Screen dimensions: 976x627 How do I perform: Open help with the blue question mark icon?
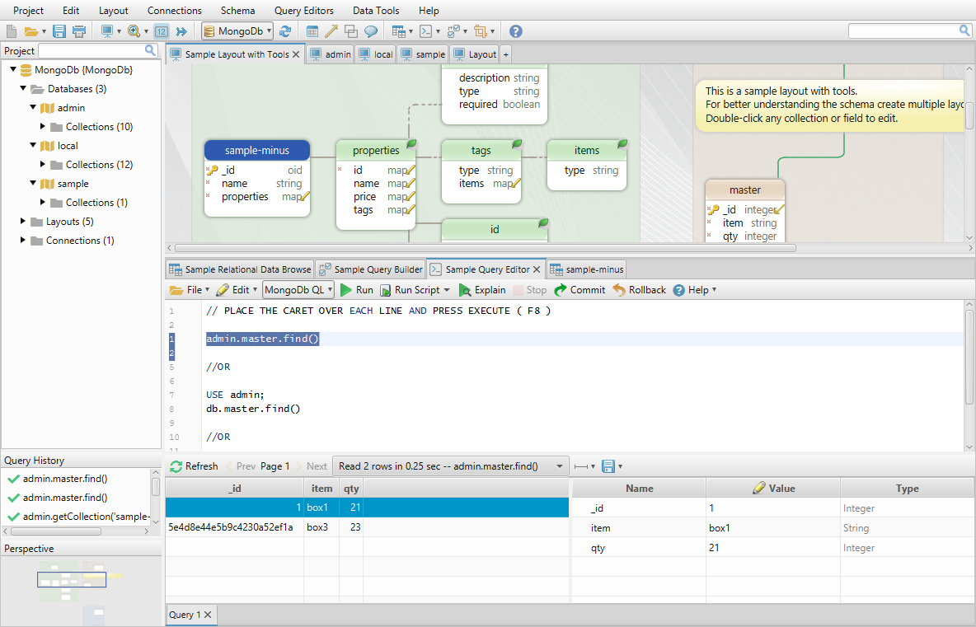click(x=515, y=31)
